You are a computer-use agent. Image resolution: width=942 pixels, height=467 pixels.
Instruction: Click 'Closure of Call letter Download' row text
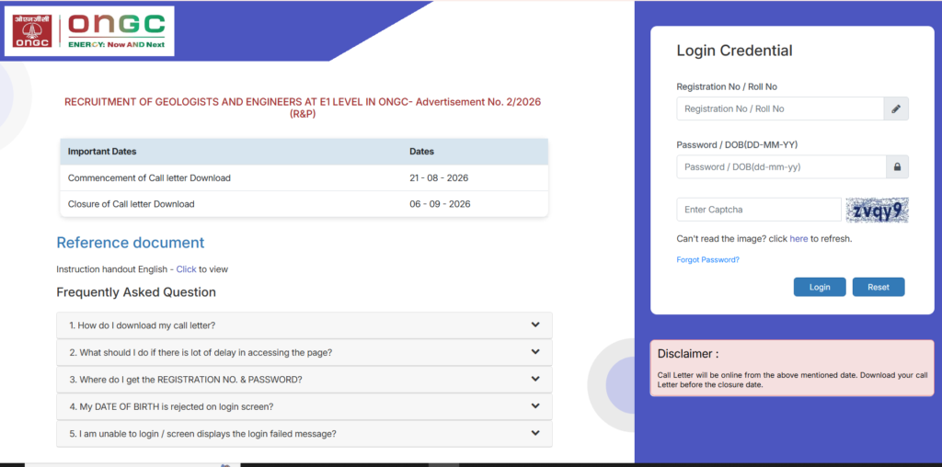[131, 204]
